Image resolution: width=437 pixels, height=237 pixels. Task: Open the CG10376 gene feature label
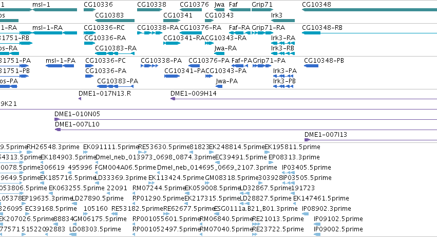(x=194, y=5)
